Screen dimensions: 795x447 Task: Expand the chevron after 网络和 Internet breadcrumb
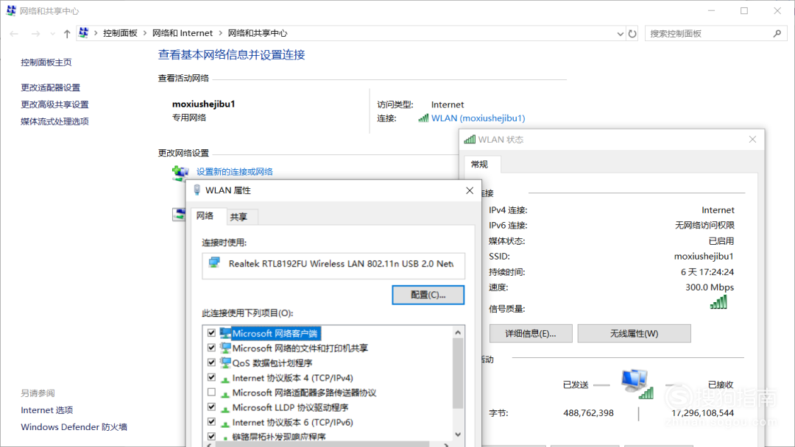click(x=221, y=33)
